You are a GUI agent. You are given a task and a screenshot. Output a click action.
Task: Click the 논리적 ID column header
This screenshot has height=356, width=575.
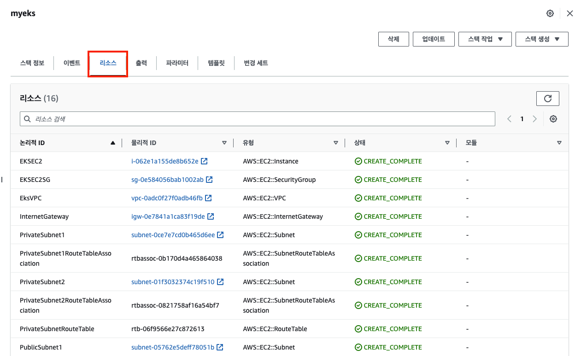coord(32,143)
